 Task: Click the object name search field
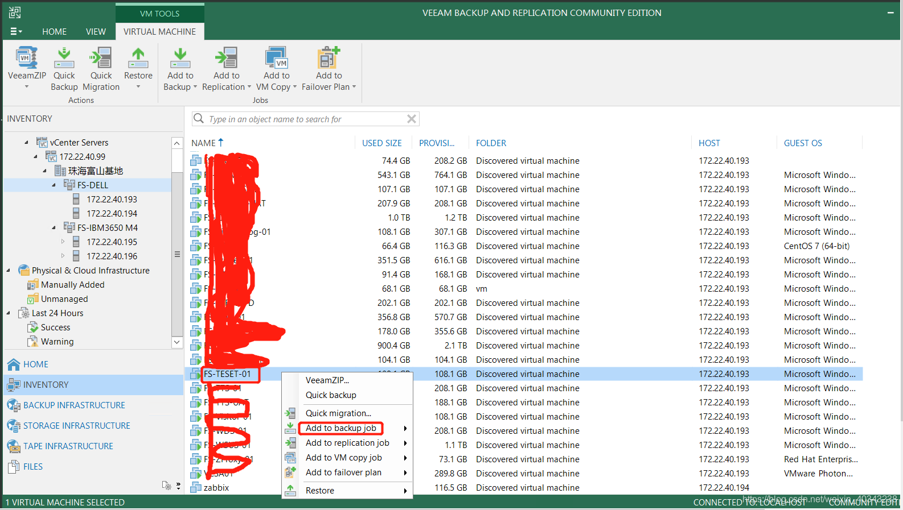click(306, 119)
